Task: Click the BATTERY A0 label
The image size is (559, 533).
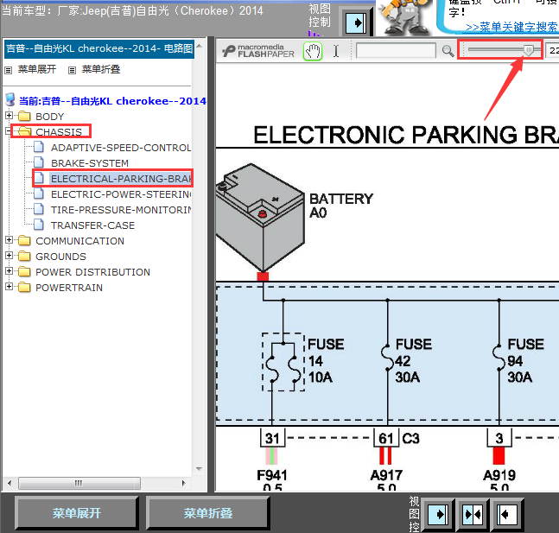Action: [x=341, y=206]
